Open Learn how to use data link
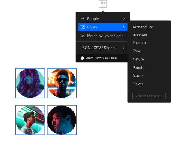 pyautogui.click(x=101, y=58)
